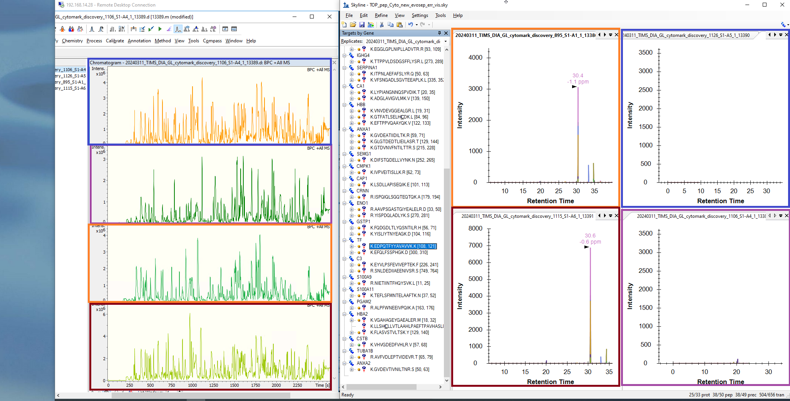
Task: Open the Replicates dropdown list
Action: (446, 42)
